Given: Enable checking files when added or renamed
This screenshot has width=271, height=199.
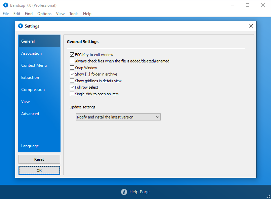Looking at the screenshot, I should tap(72, 61).
